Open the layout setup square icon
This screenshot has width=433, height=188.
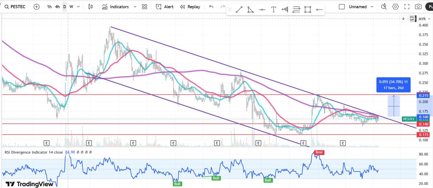click(x=342, y=7)
